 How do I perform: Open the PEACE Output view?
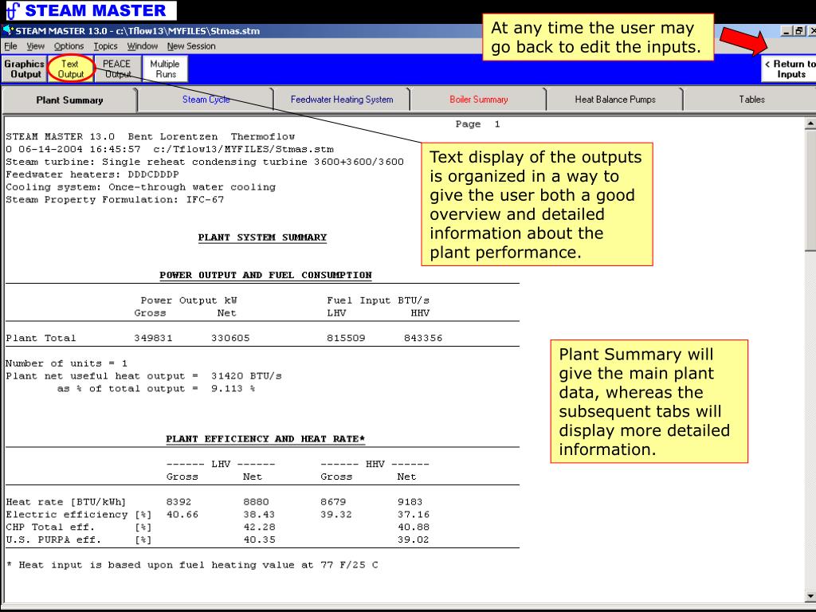(x=117, y=69)
